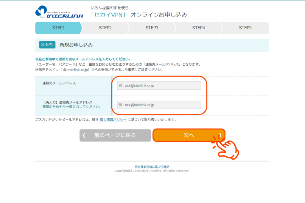This screenshot has height=203, width=305.
Task: Select the STEP2 progress tab
Action: (x=105, y=28)
